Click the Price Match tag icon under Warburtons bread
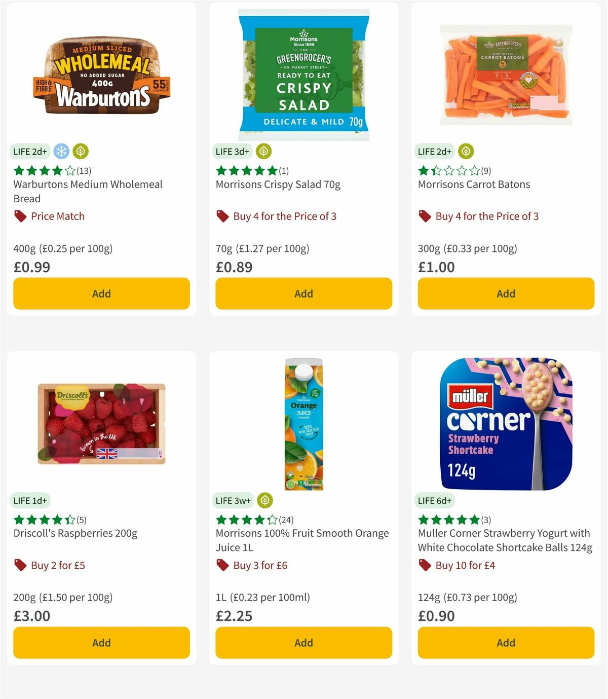Image resolution: width=608 pixels, height=699 pixels. [x=19, y=216]
